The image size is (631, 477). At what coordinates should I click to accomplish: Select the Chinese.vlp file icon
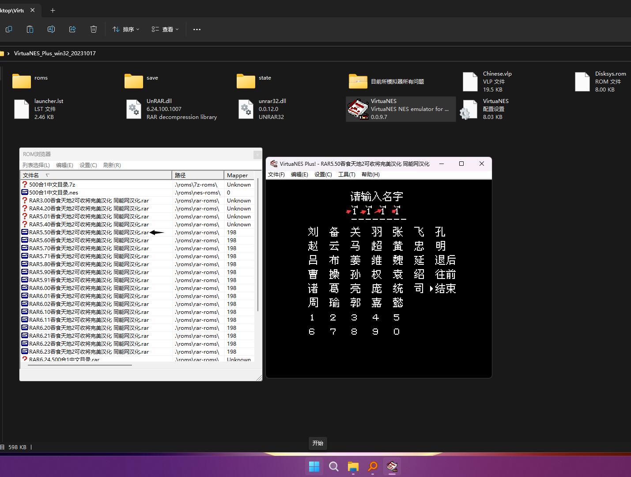coord(470,82)
